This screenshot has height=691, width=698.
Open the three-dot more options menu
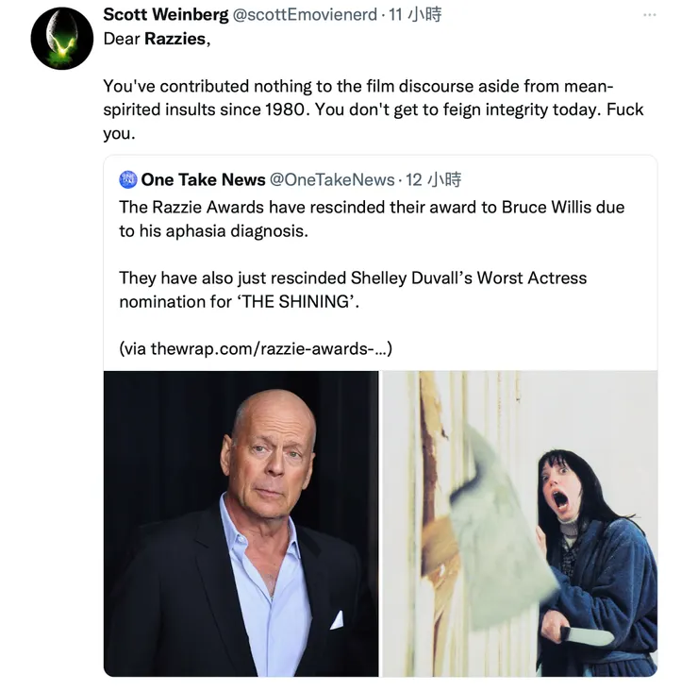click(650, 15)
